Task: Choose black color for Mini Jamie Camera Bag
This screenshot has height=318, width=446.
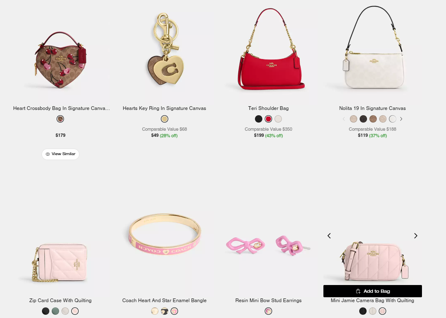Action: click(x=363, y=311)
